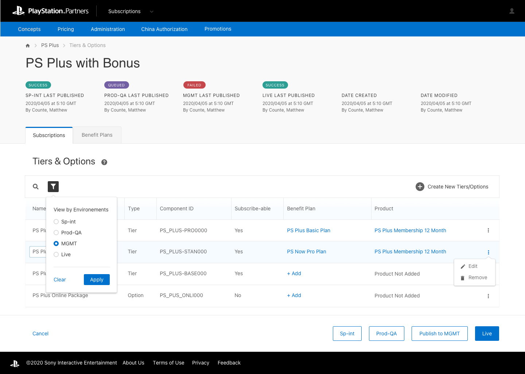Viewport: 525px width, 374px height.
Task: Select the MGMT environment radio button
Action: (56, 244)
